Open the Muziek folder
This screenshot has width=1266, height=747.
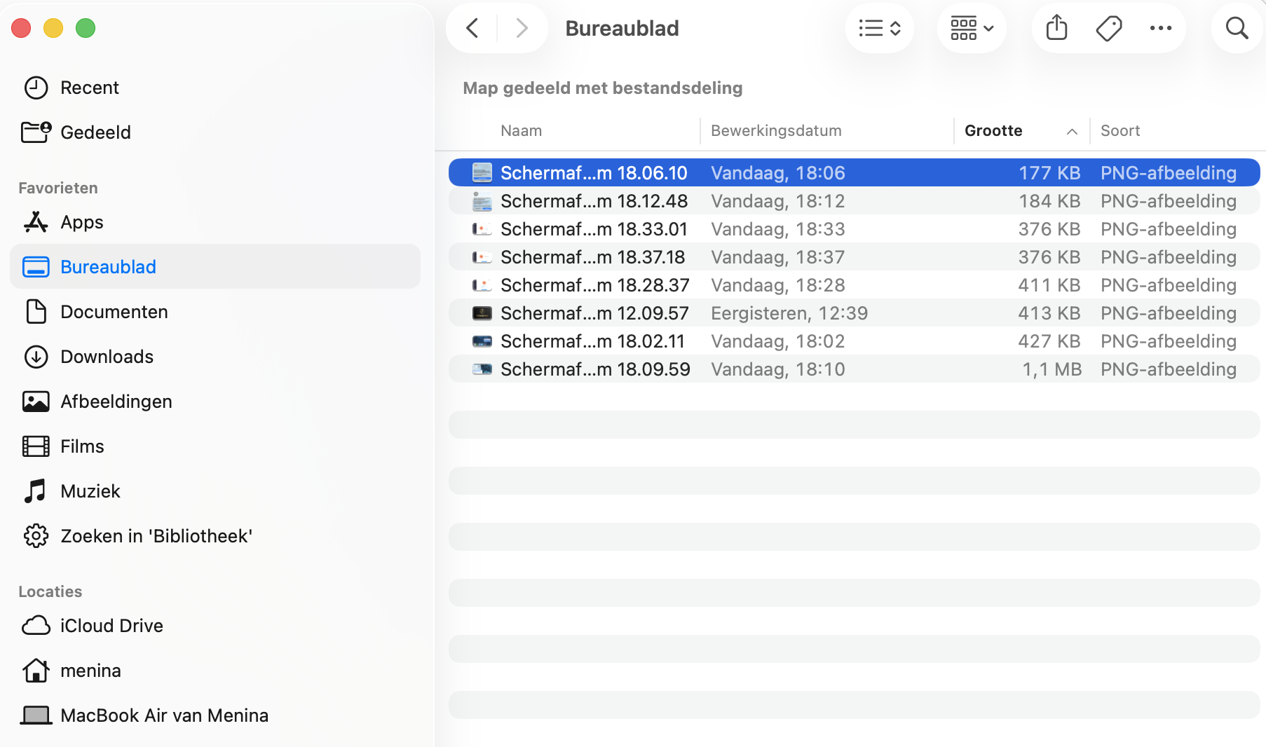(x=90, y=491)
